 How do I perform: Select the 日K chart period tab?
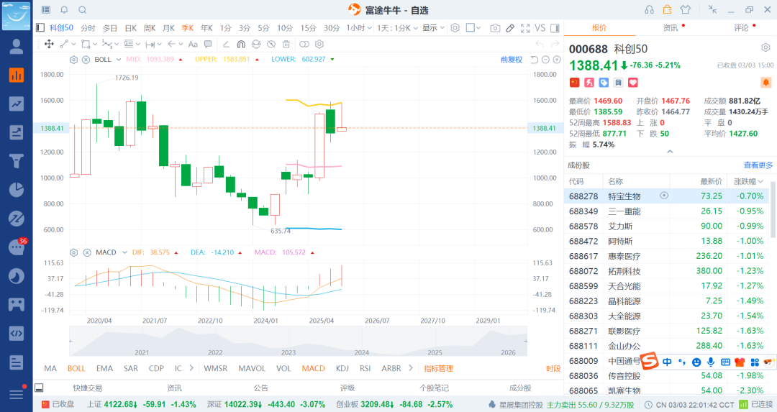(x=130, y=28)
